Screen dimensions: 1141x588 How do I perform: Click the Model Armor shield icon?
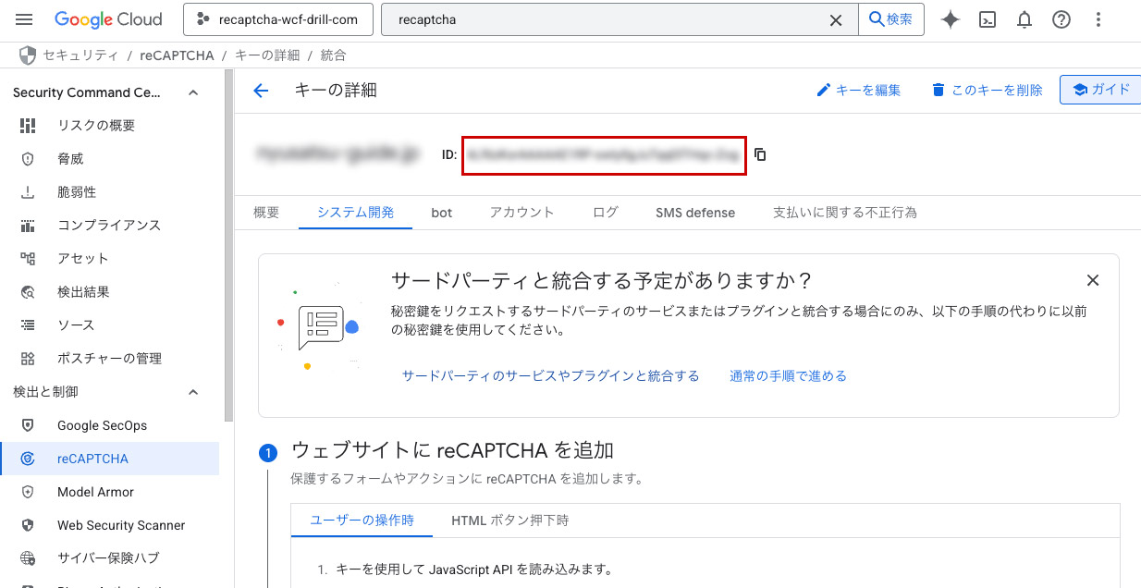(x=28, y=492)
